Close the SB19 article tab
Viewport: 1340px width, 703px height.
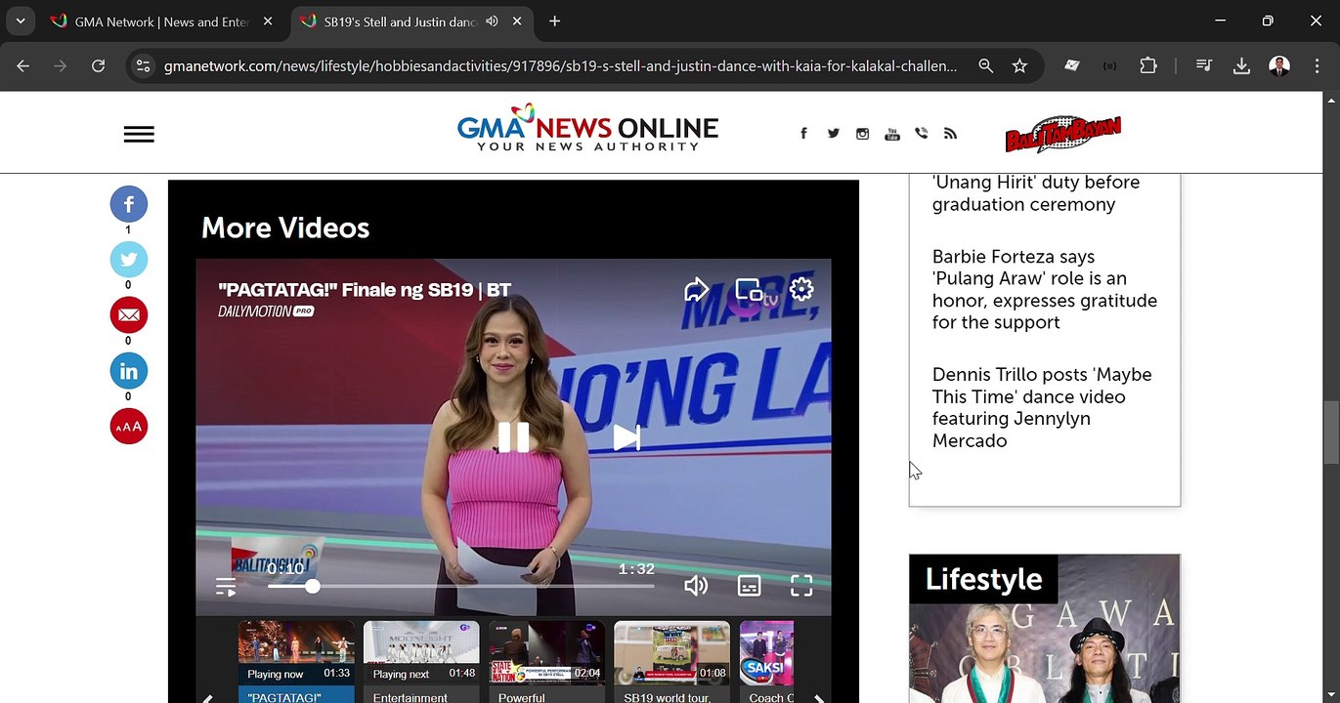pyautogui.click(x=517, y=21)
